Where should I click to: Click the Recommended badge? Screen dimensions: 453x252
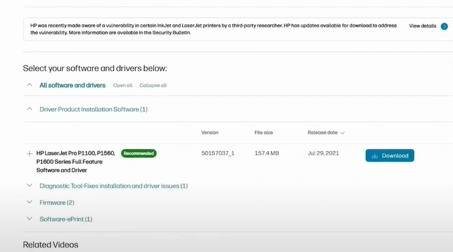(x=139, y=153)
